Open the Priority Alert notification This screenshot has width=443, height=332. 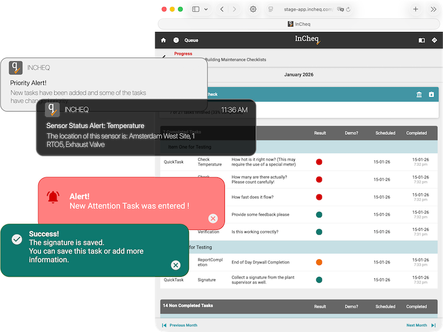(104, 85)
